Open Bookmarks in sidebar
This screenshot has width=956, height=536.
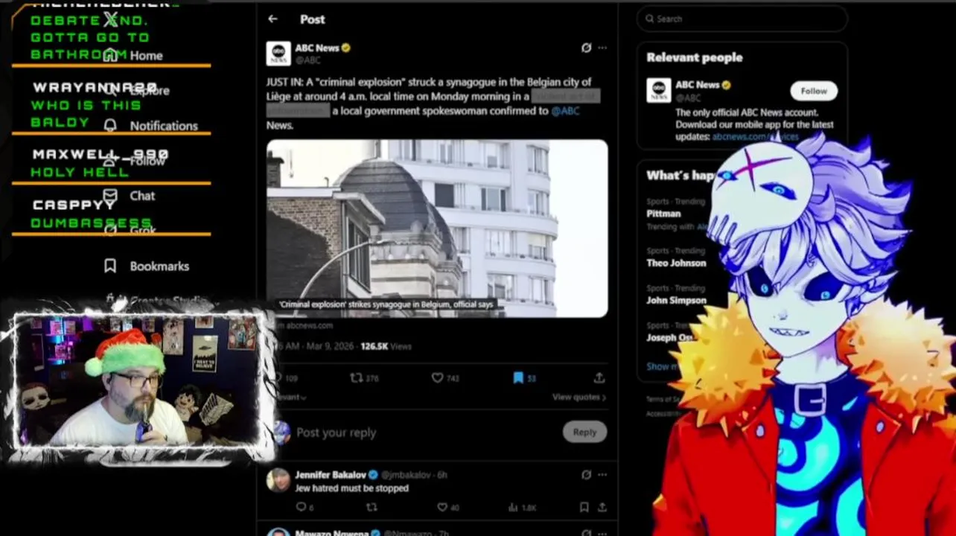click(146, 267)
